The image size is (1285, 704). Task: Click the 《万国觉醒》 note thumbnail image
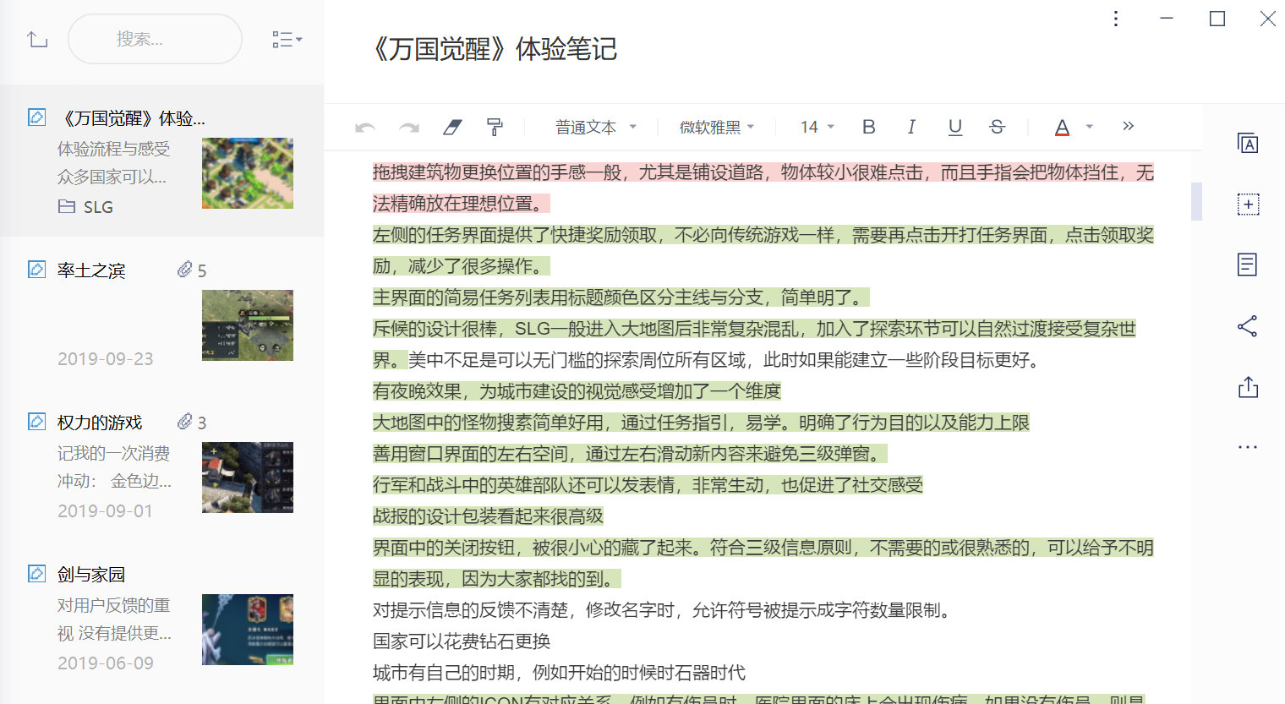248,173
